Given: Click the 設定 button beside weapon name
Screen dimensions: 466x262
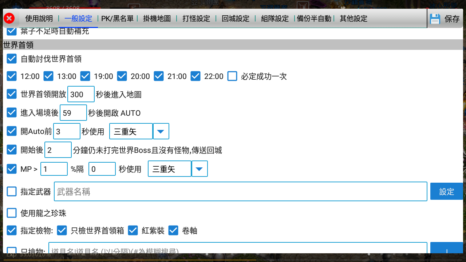Looking at the screenshot, I should click(447, 191).
